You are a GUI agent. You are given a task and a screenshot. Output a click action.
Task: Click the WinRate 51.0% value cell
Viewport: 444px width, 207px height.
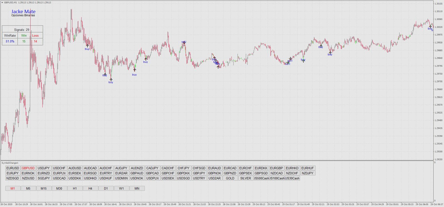10,42
